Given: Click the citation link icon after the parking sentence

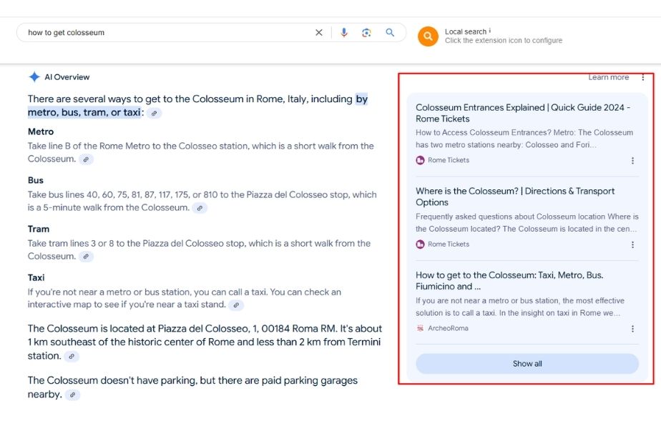Looking at the screenshot, I should (73, 395).
